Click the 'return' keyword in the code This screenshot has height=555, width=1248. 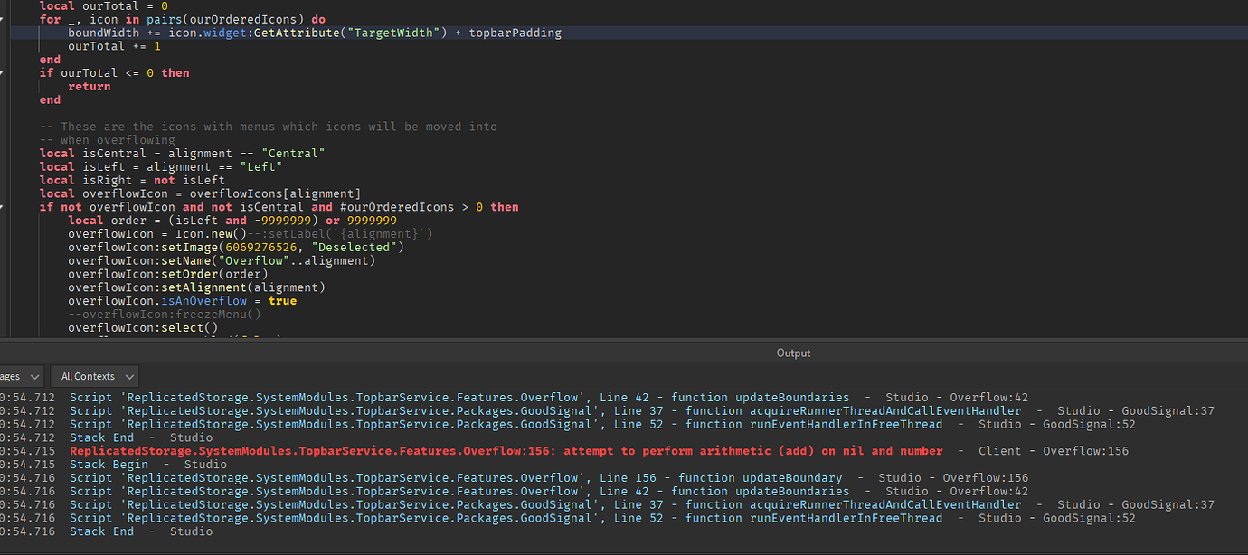click(89, 87)
